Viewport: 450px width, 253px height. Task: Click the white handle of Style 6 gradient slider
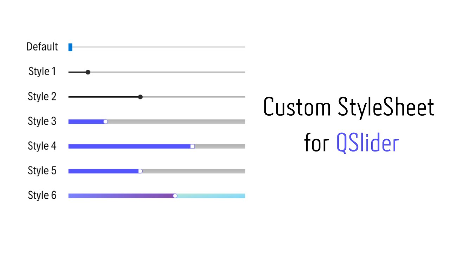175,196
